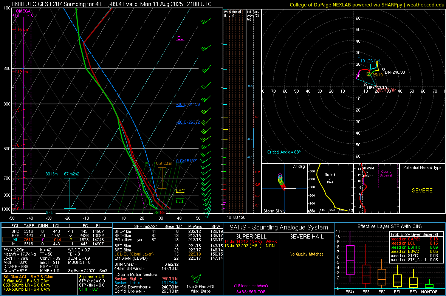This screenshot has height=296, width=446.
Task: Select the highlighted ML parcel row
Action: [57, 240]
